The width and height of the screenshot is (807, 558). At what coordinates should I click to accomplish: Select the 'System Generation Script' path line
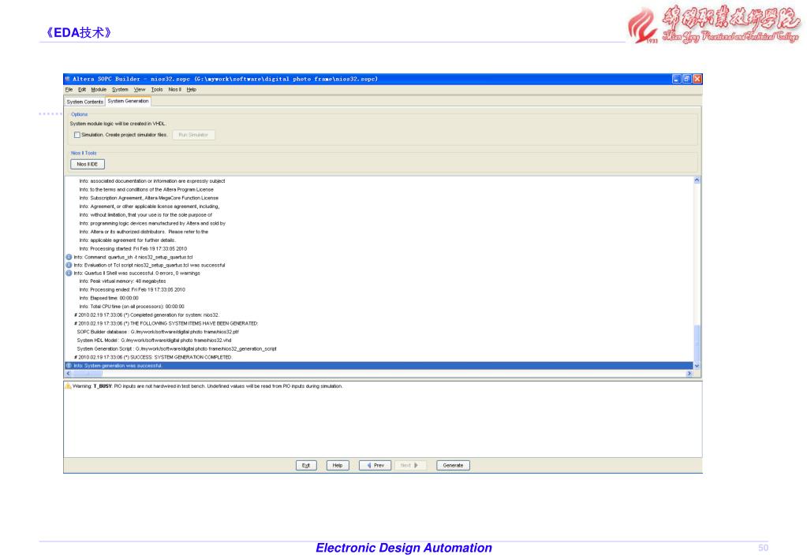coord(177,348)
